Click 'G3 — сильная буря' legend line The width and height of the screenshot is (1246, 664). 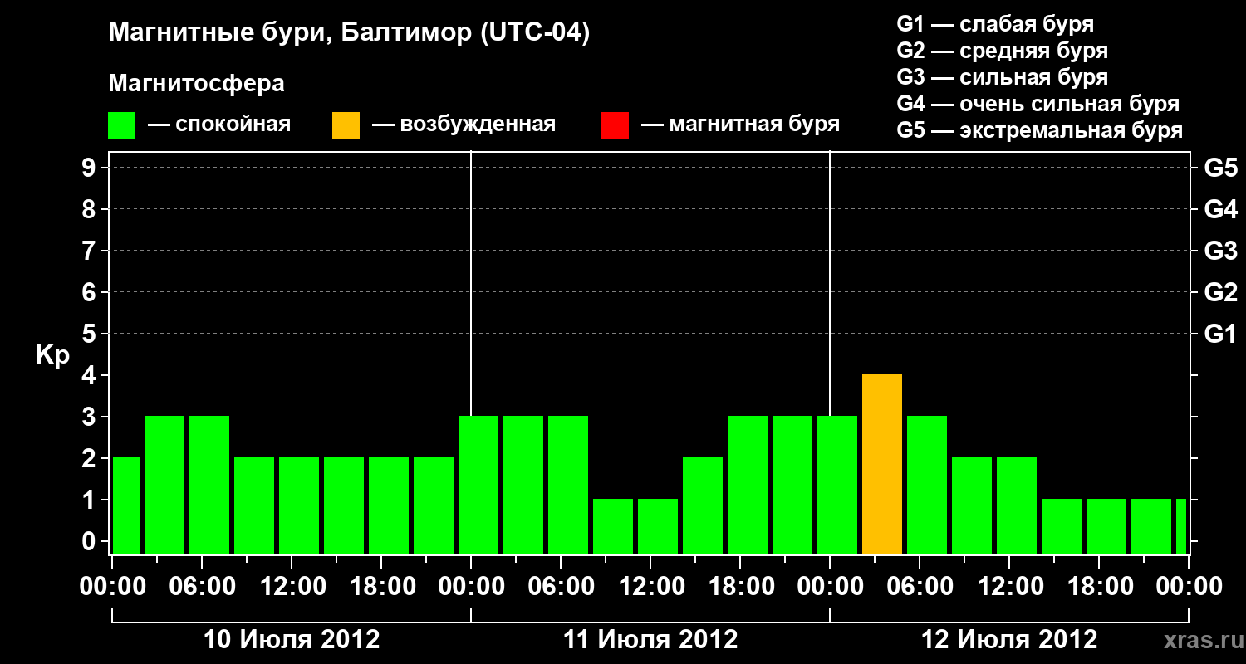tap(1002, 77)
